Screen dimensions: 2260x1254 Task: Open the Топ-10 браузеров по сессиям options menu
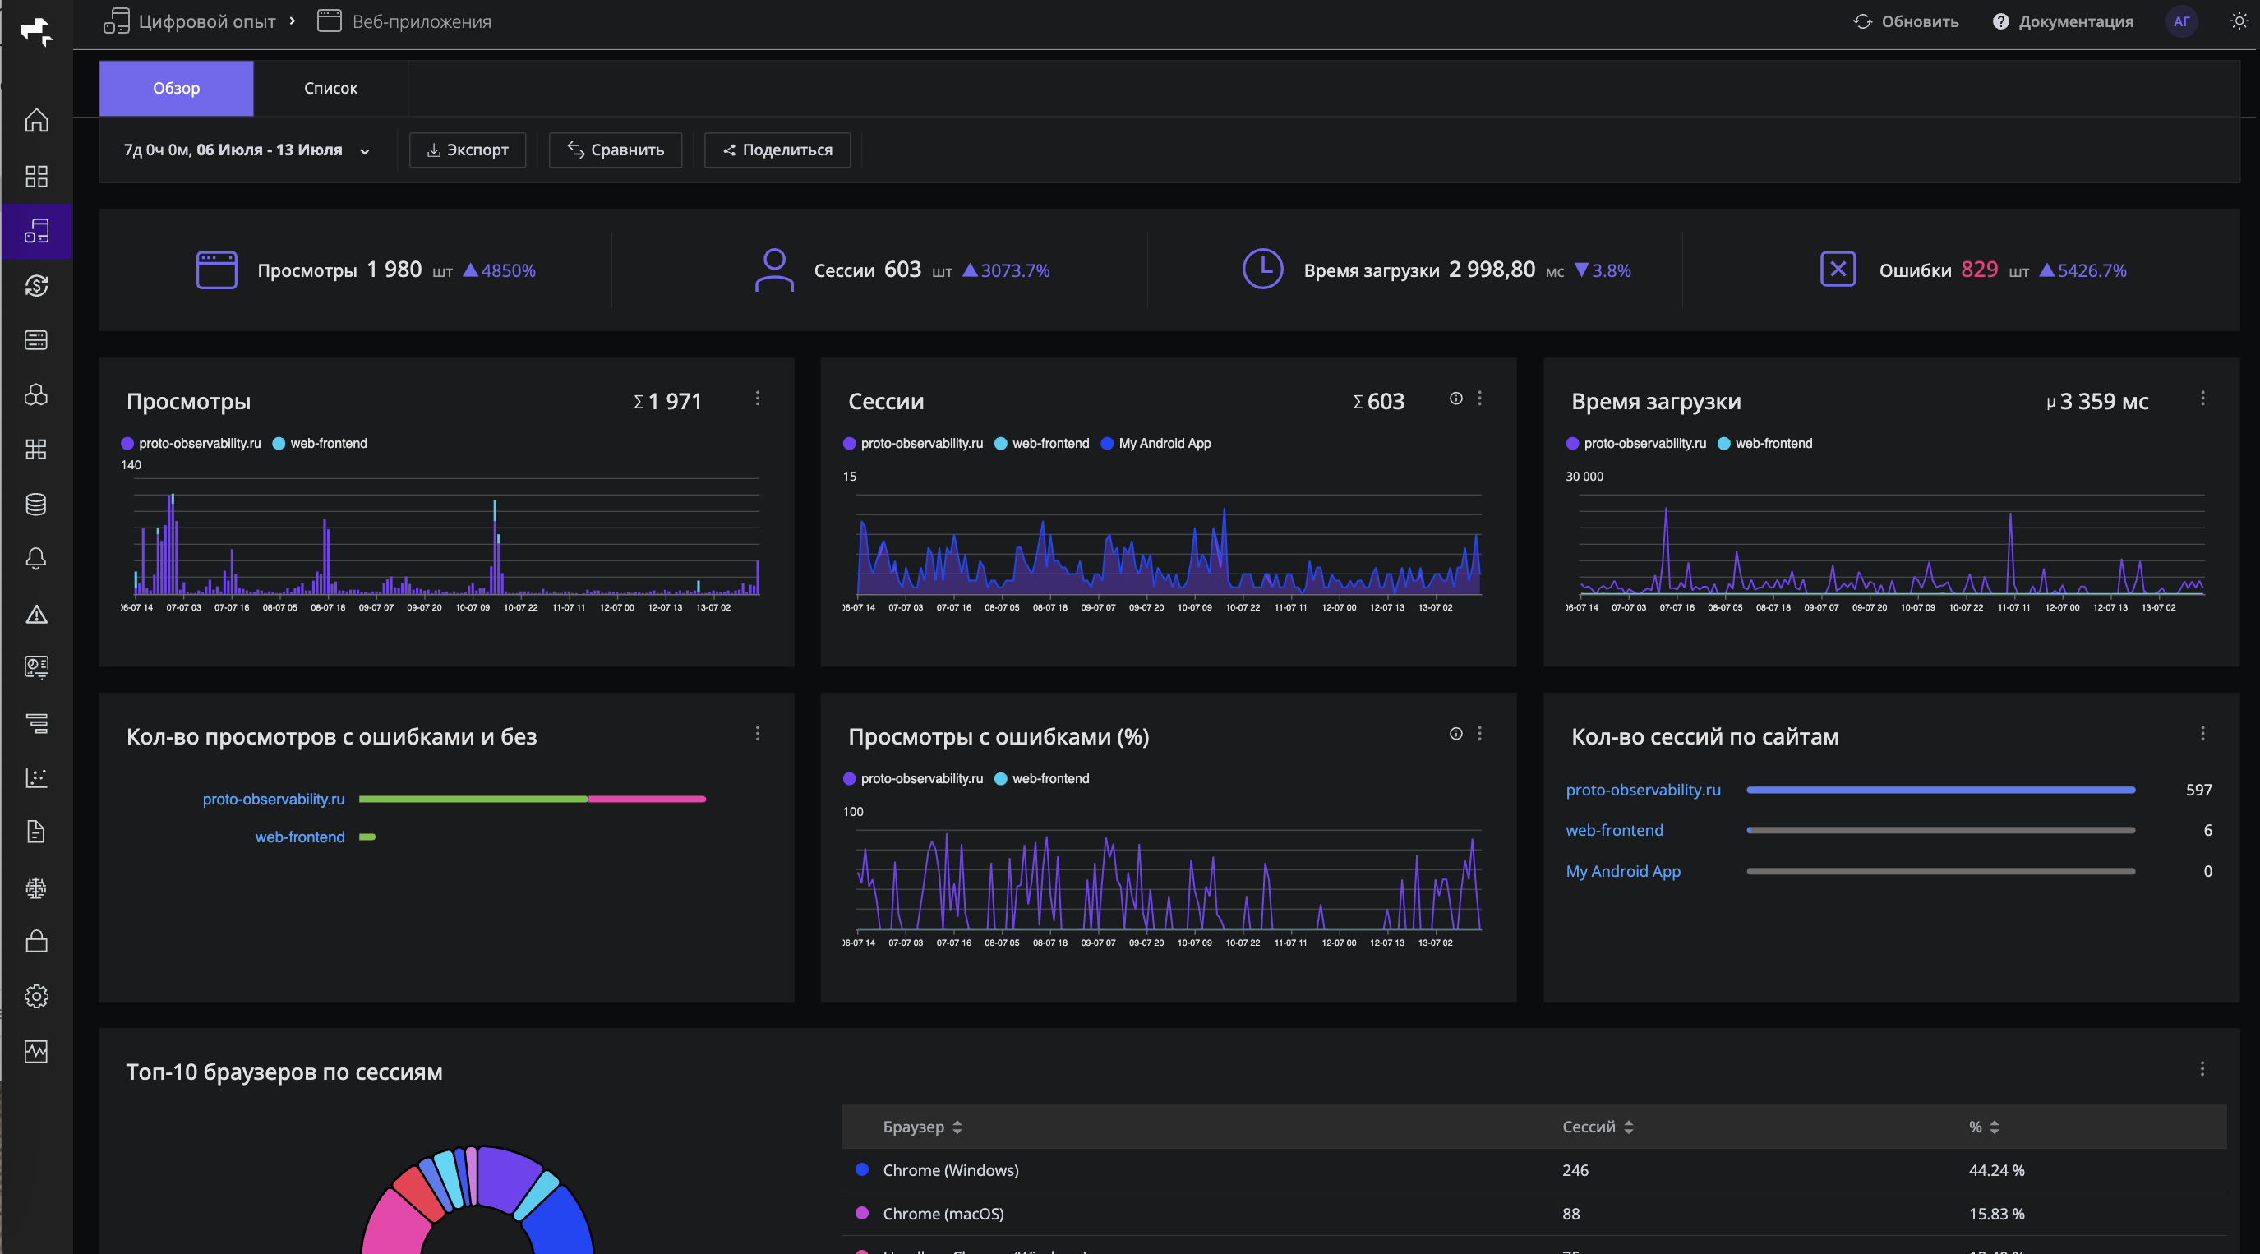point(2202,1069)
